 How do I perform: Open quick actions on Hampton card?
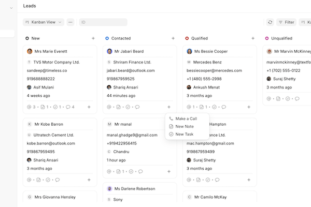249,180
